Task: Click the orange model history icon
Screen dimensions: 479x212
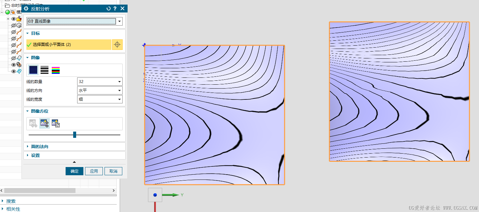Action: [13, 12]
